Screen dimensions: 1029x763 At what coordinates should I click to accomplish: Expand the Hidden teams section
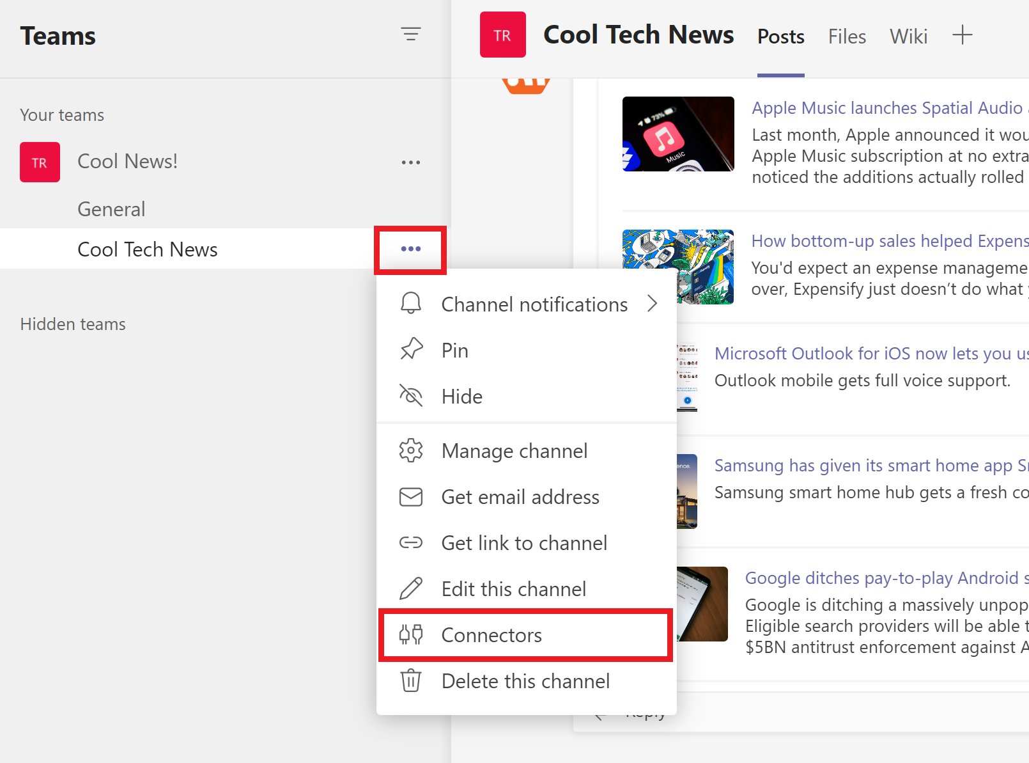[73, 324]
